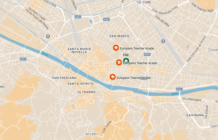
Task: Open the Flat label text
Action: pyautogui.click(x=126, y=55)
